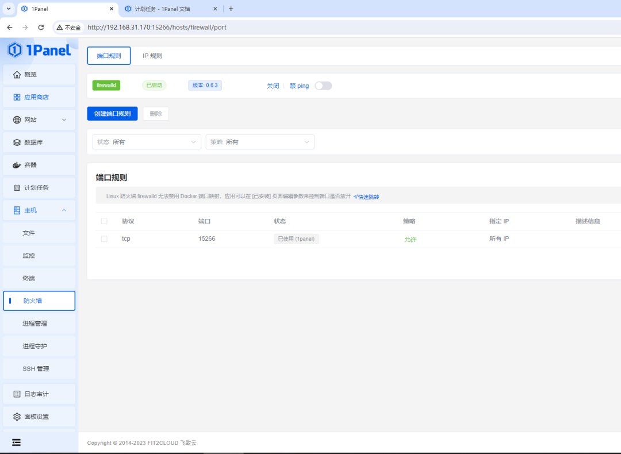Follow the 快速跳转 link
621x454 pixels.
pyautogui.click(x=366, y=197)
